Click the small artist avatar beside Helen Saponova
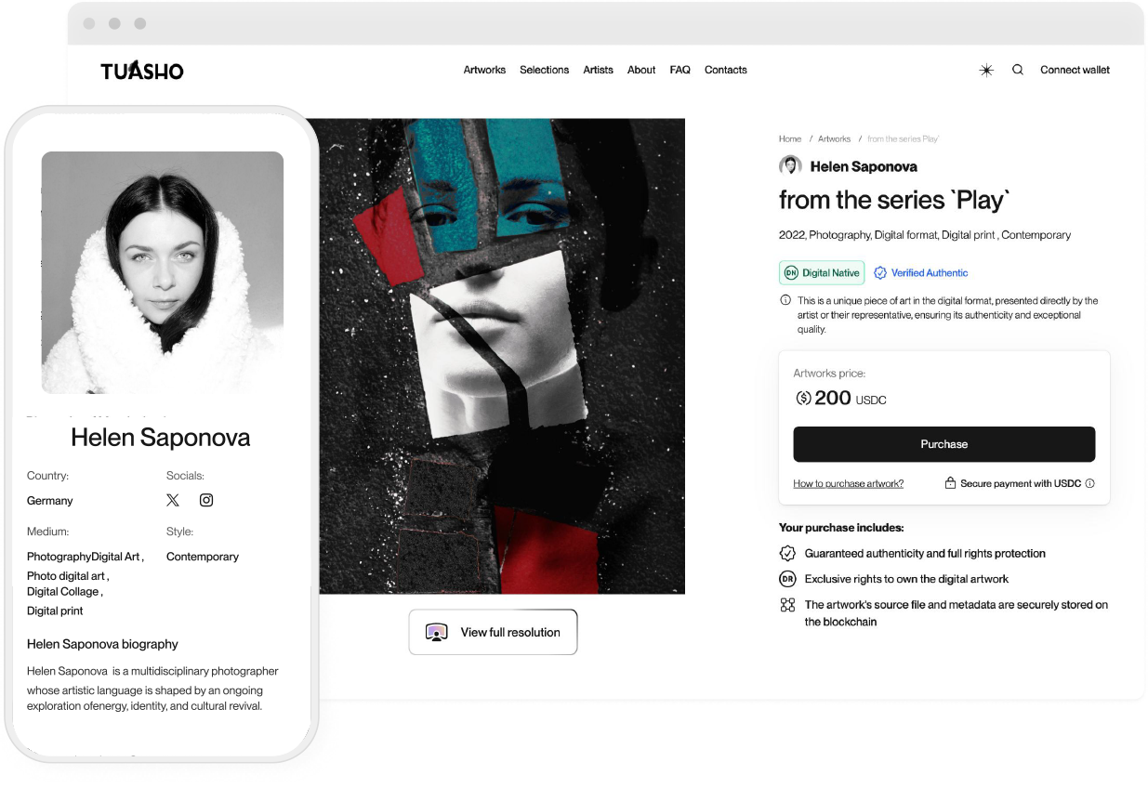The height and width of the screenshot is (788, 1148). [x=790, y=166]
